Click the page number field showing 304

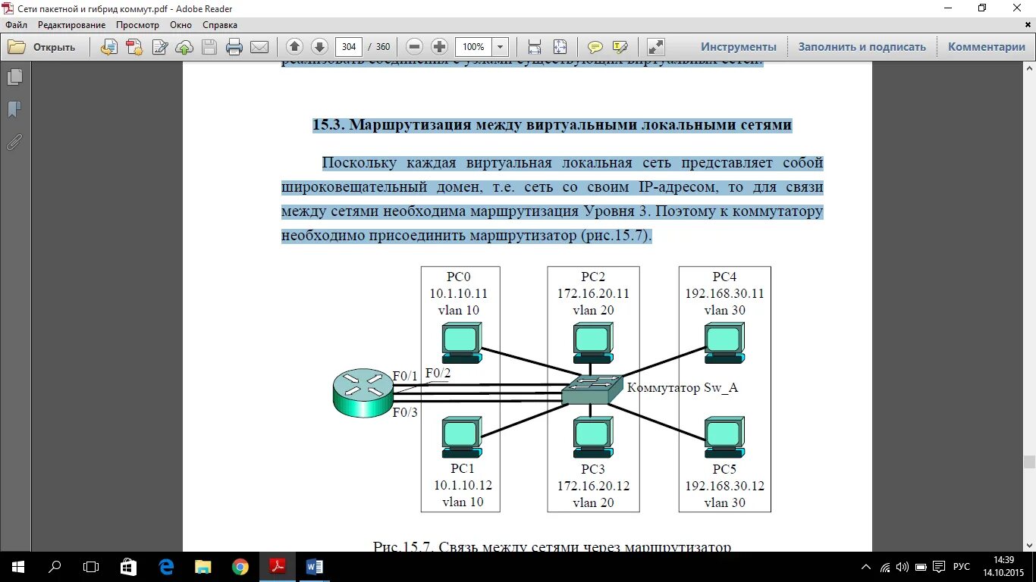[348, 47]
